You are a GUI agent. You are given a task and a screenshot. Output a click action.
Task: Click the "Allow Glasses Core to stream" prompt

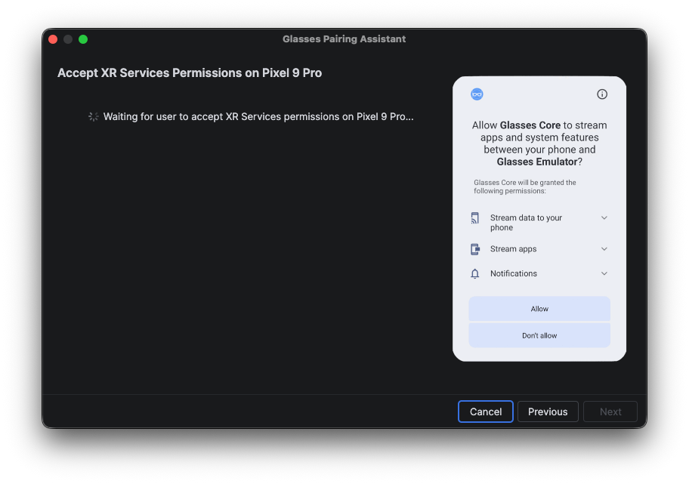point(539,143)
